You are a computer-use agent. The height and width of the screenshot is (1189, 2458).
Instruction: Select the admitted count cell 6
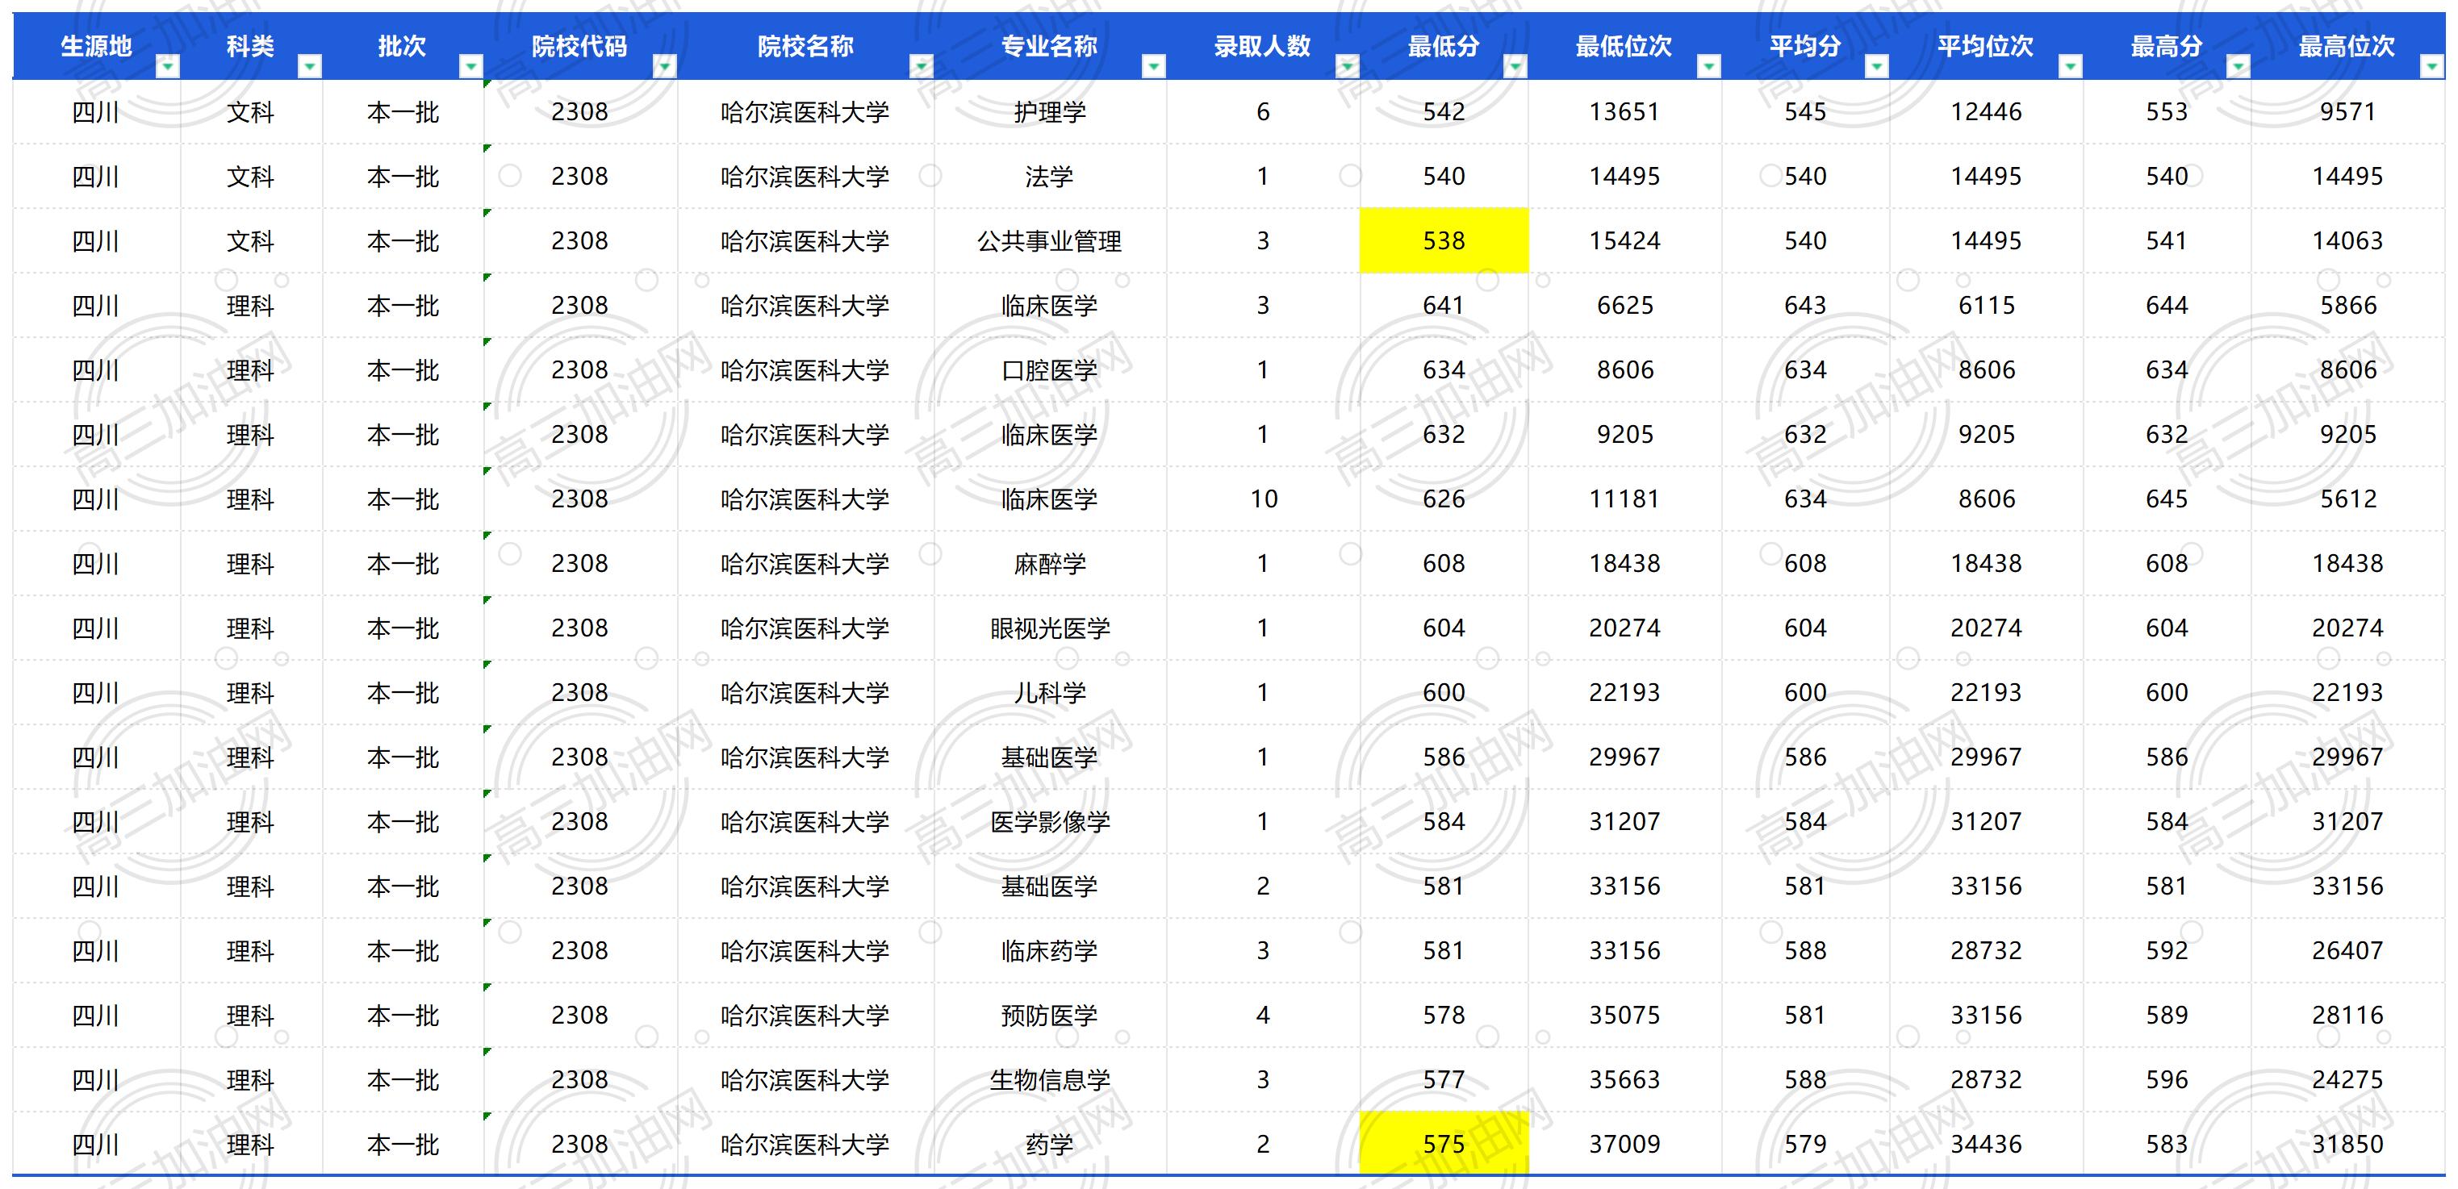pos(1264,112)
